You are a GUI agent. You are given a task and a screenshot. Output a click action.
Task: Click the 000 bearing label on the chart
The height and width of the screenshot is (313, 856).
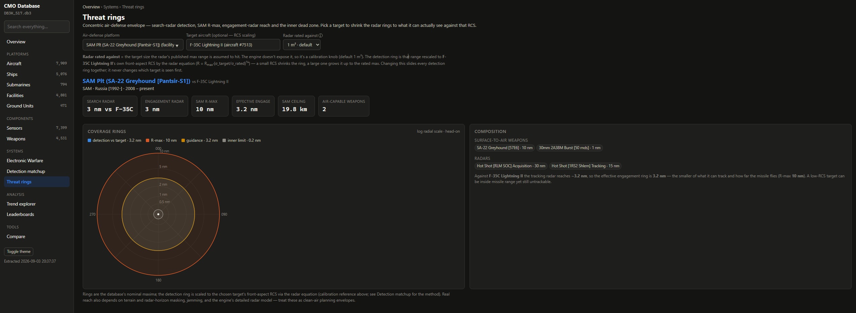coord(158,148)
